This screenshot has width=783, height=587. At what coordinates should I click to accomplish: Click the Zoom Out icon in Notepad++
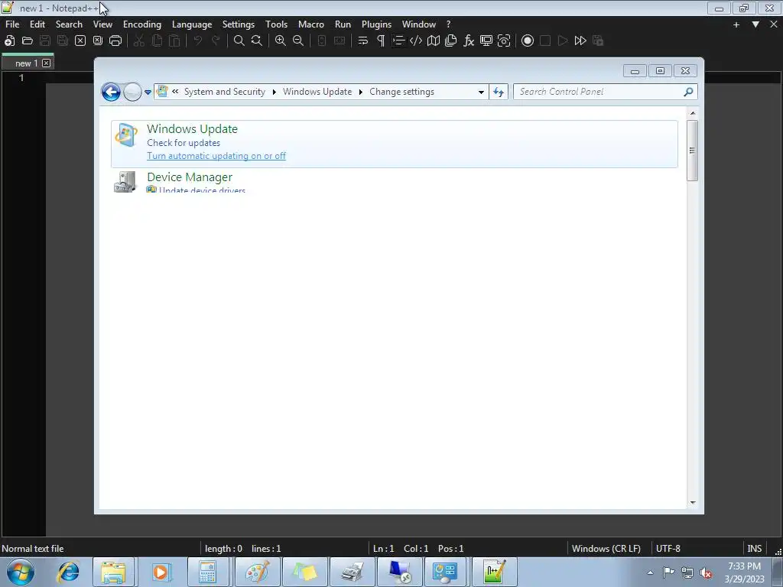(x=298, y=41)
